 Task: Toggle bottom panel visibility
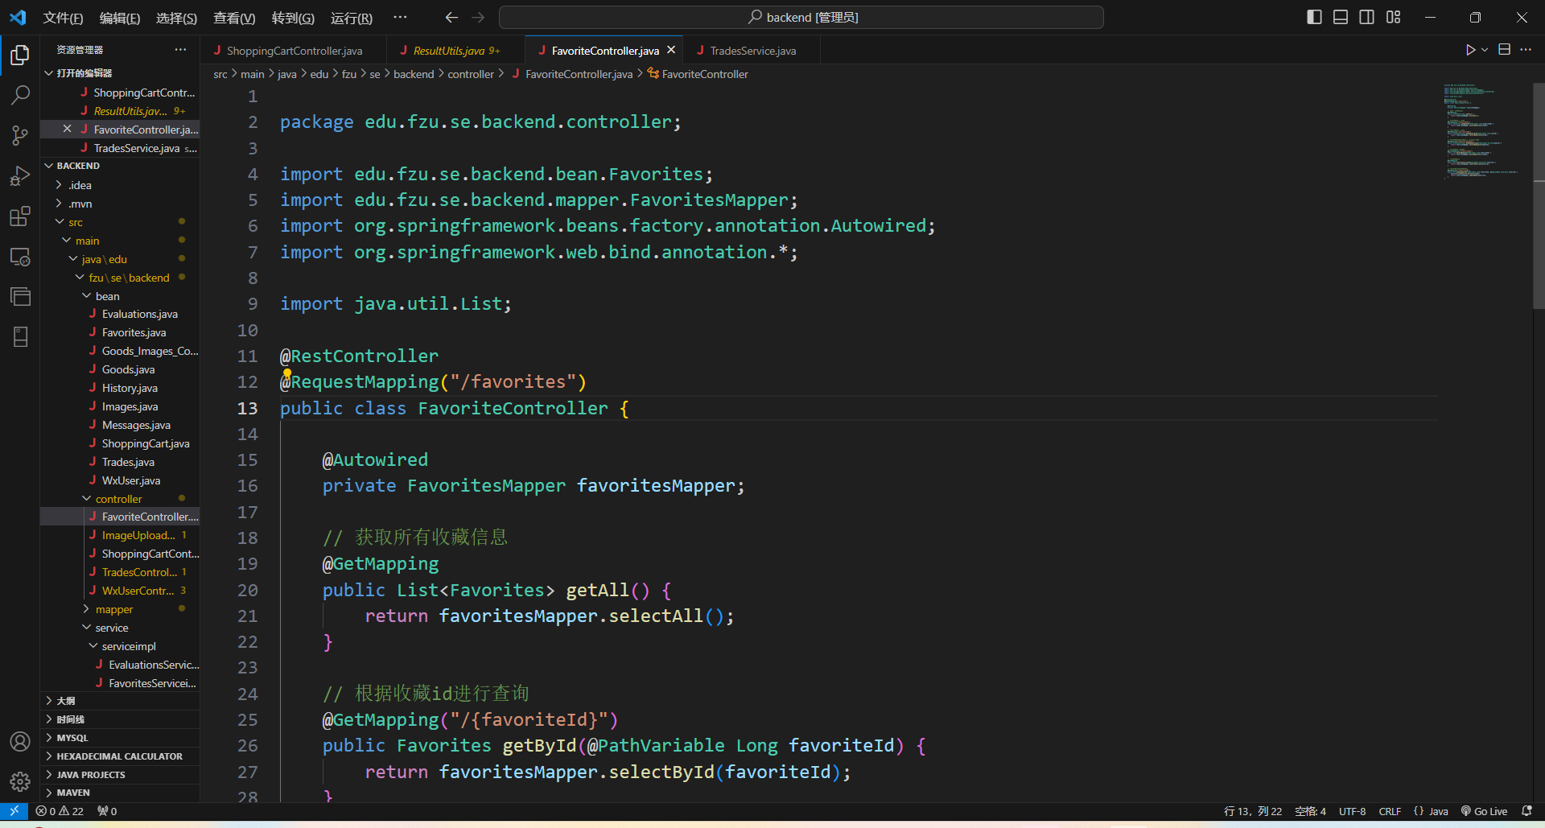(x=1341, y=17)
